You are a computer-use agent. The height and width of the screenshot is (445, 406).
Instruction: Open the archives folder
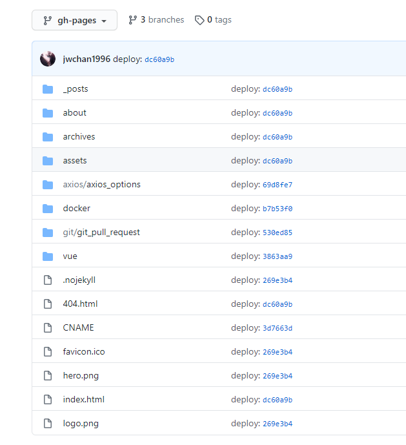tap(79, 136)
